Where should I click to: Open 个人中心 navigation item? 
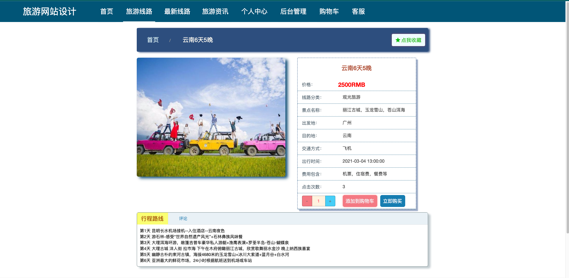click(x=254, y=11)
